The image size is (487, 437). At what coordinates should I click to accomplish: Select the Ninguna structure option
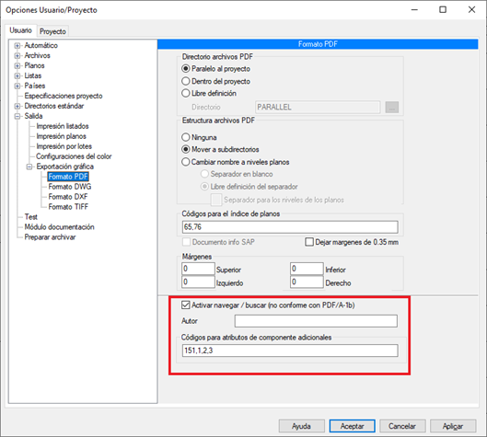[186, 137]
